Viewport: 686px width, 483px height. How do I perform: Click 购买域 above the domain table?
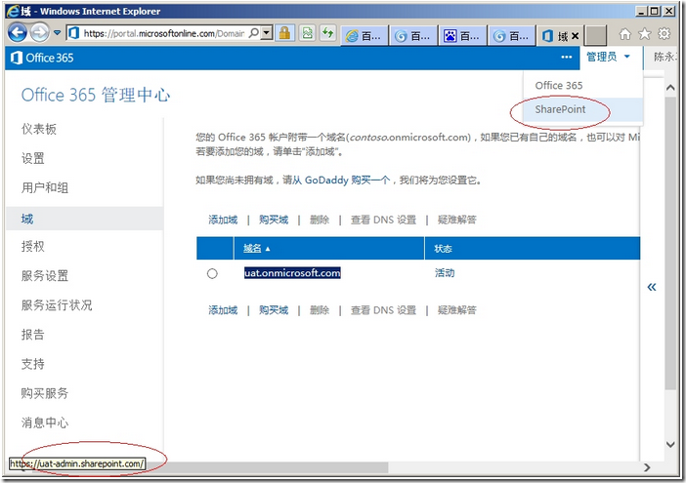coord(274,220)
